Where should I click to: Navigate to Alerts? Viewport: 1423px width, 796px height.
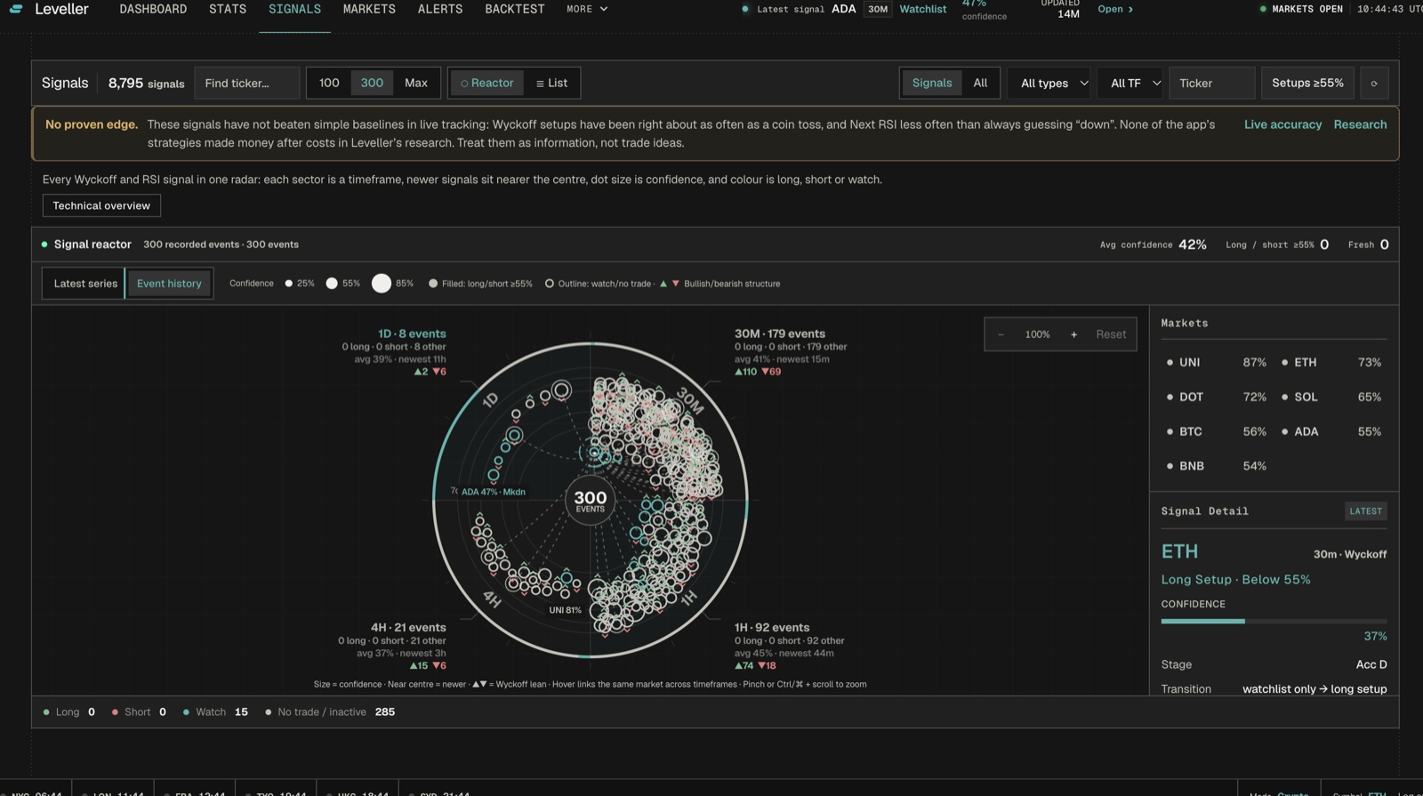point(440,9)
